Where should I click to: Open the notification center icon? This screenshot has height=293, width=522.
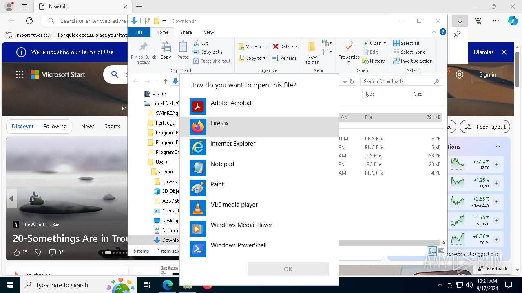coord(509,285)
